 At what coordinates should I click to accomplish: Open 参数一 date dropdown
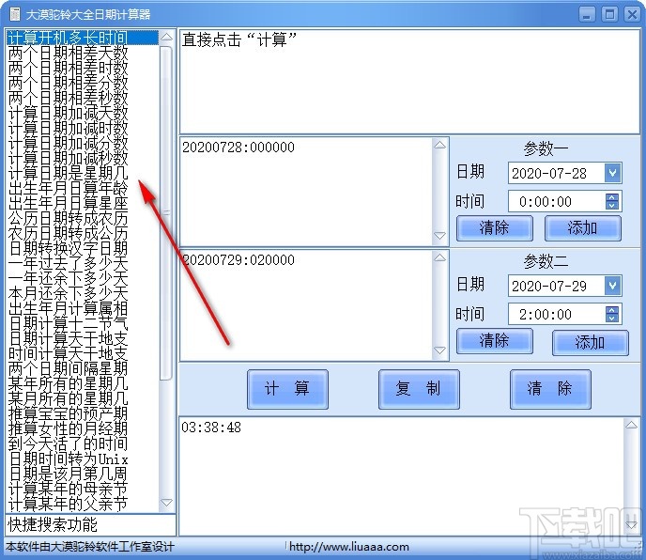pyautogui.click(x=612, y=173)
